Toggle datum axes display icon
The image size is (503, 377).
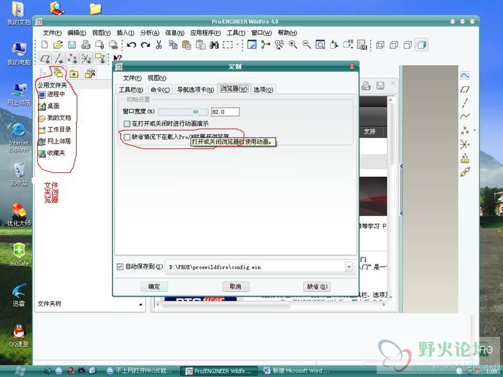pyautogui.click(x=59, y=59)
